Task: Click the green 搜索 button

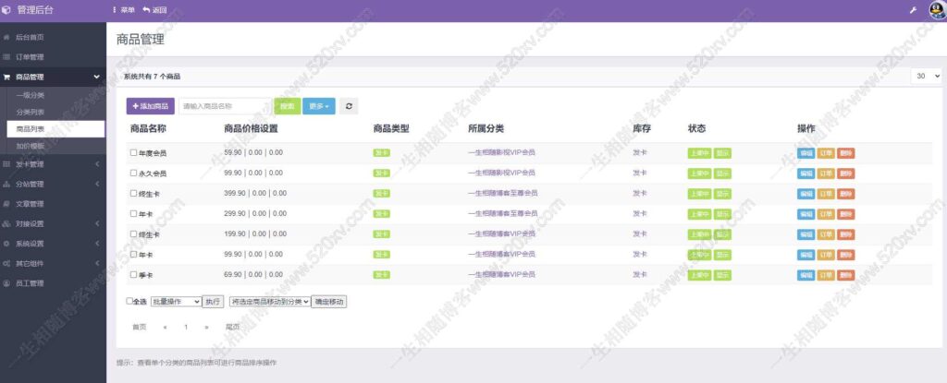Action: (x=288, y=106)
